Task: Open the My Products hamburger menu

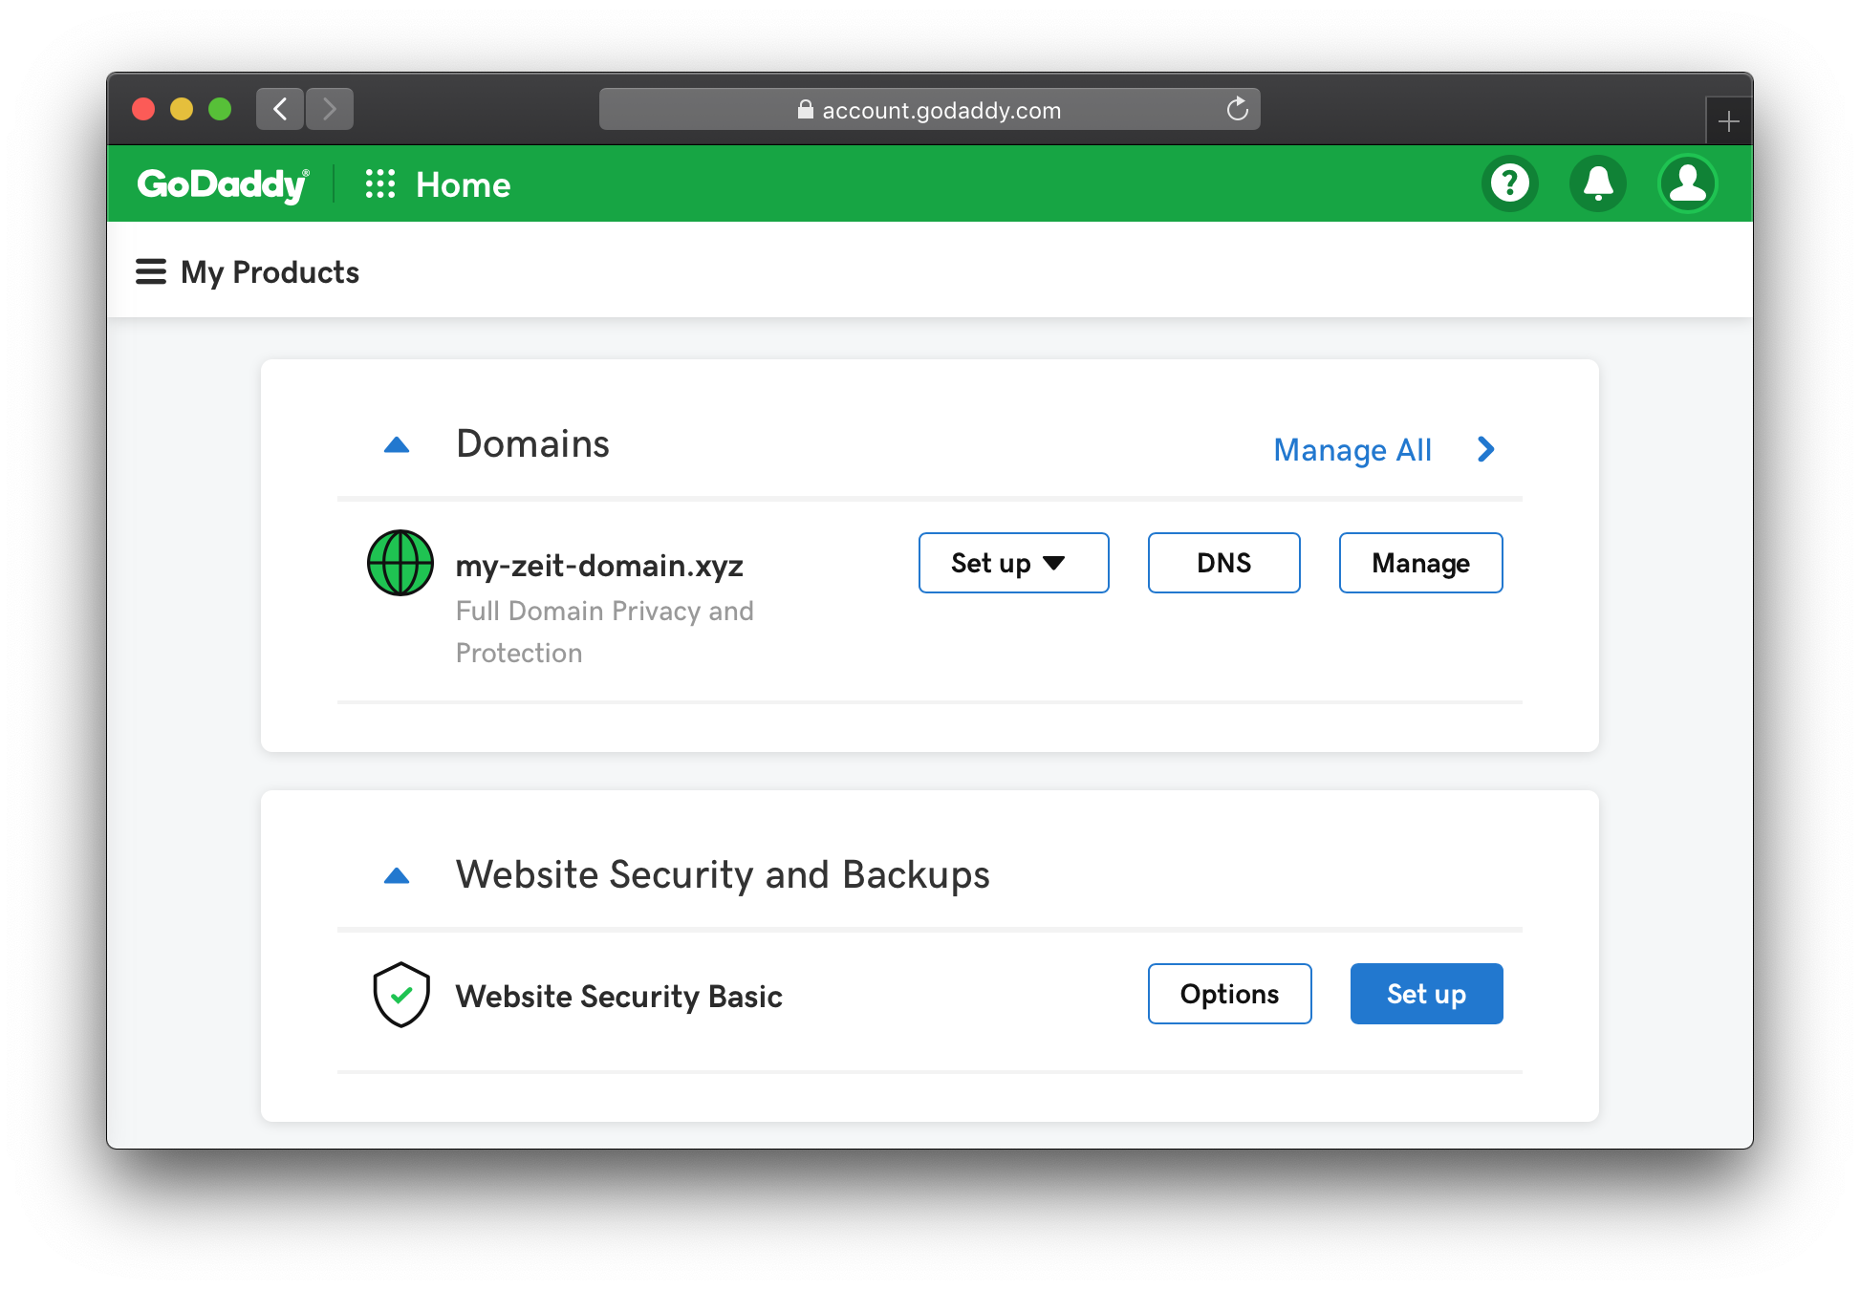Action: [151, 272]
